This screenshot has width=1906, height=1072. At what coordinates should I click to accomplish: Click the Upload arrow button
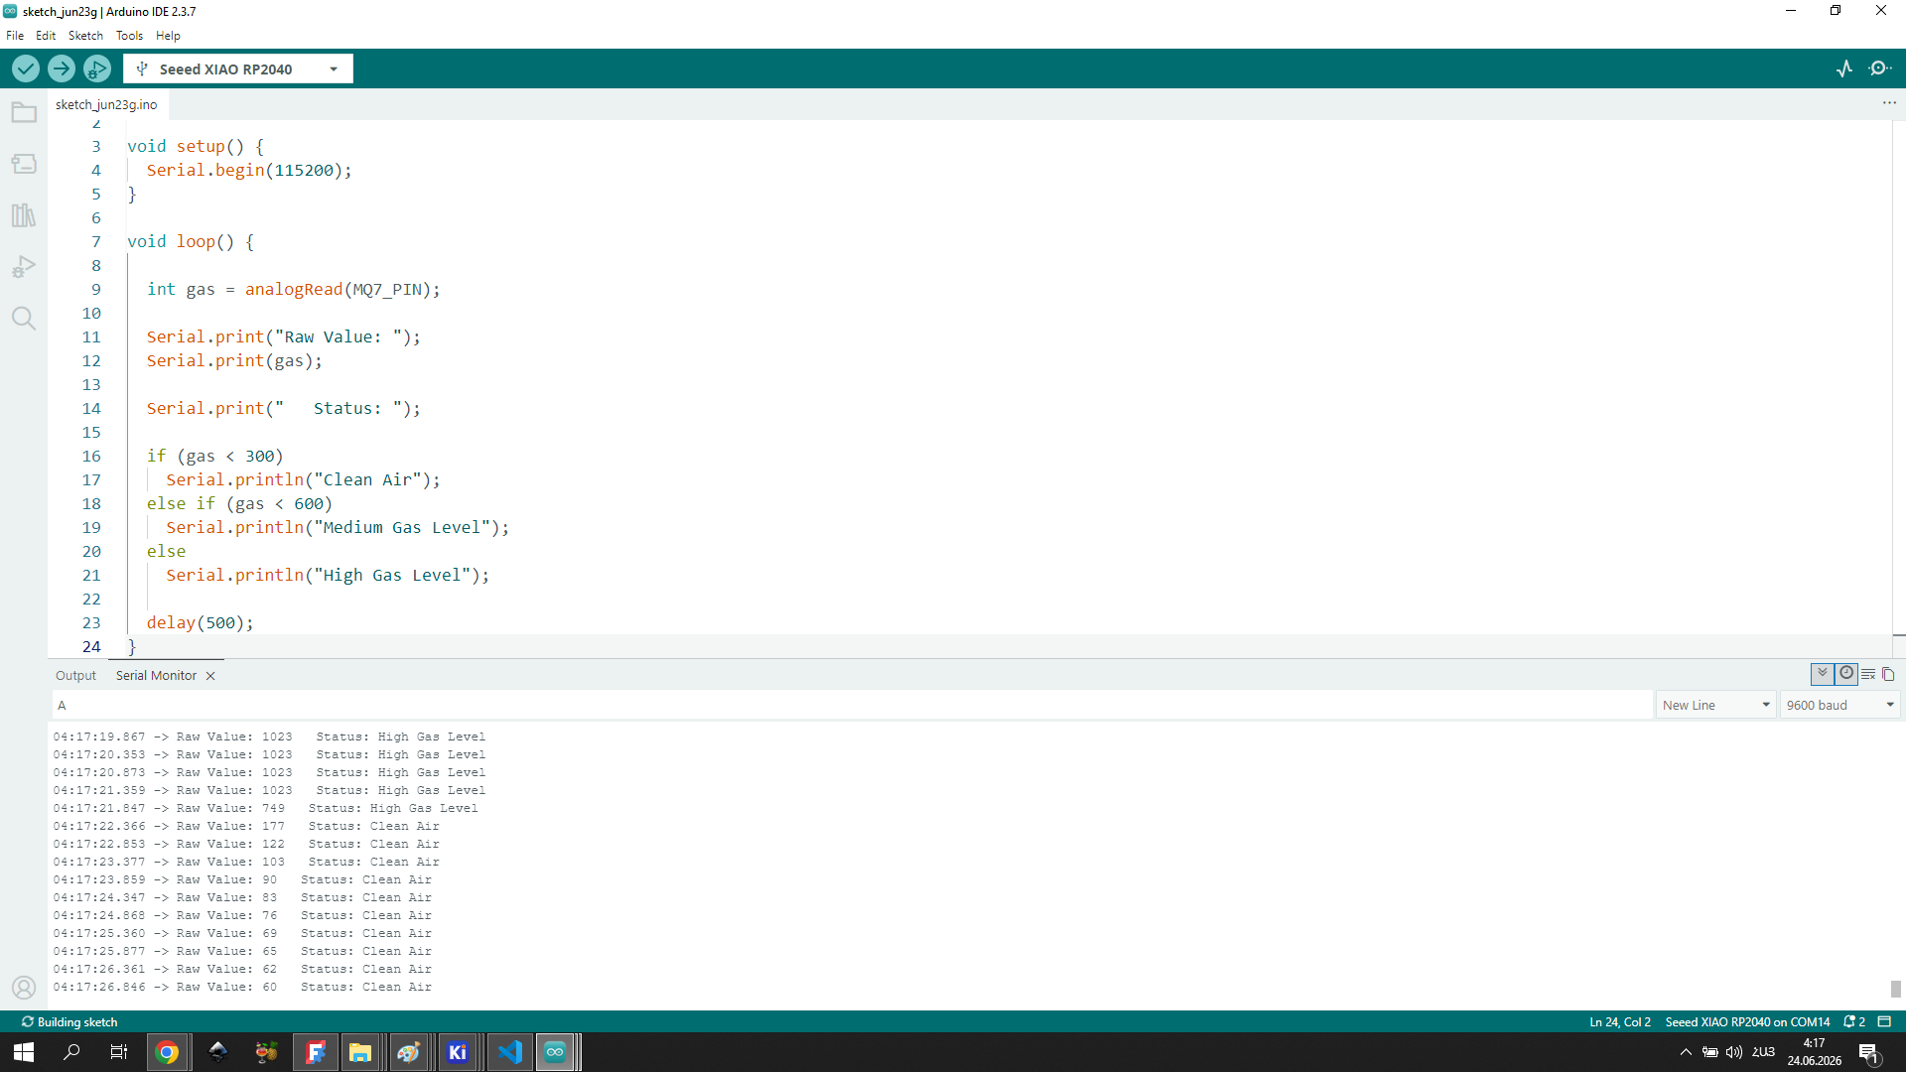click(x=62, y=68)
